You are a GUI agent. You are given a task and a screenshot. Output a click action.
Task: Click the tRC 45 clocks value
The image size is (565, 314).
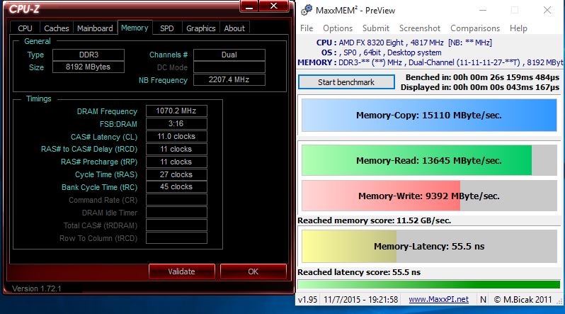[x=176, y=187]
